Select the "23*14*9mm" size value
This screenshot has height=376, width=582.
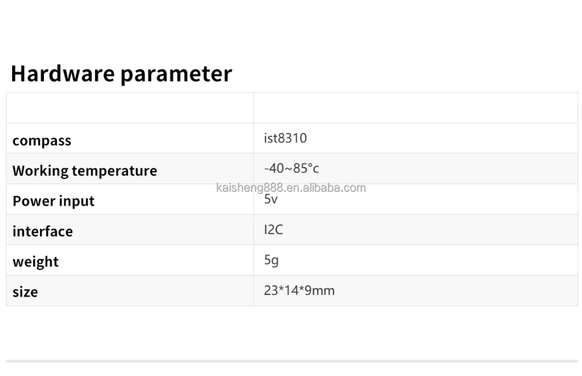299,291
